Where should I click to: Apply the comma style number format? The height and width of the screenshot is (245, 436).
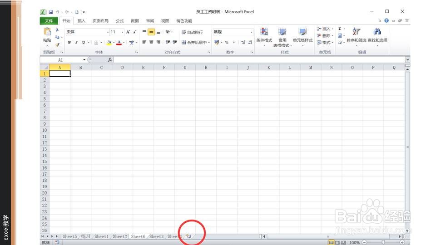point(234,43)
